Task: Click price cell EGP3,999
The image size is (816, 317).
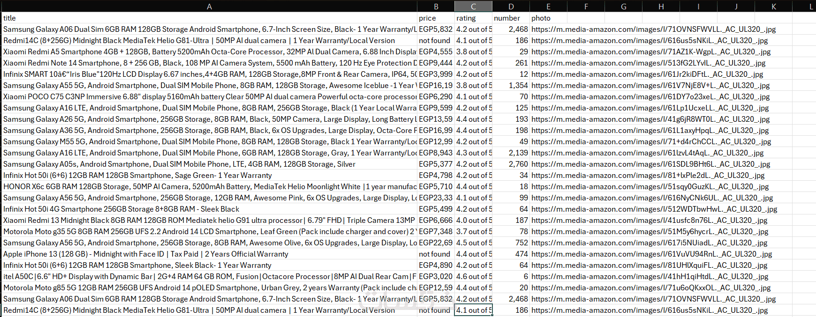Action: (436, 74)
